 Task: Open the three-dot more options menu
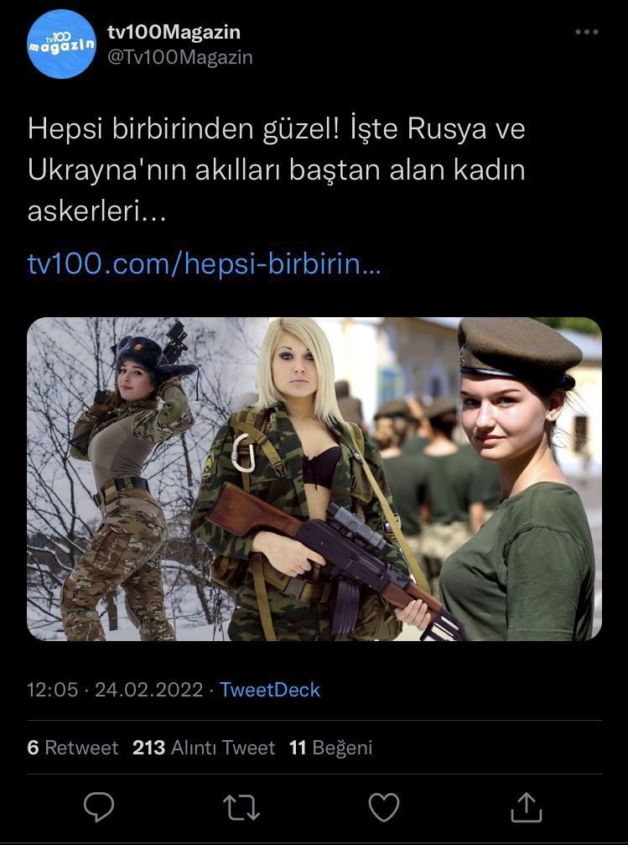pyautogui.click(x=587, y=32)
